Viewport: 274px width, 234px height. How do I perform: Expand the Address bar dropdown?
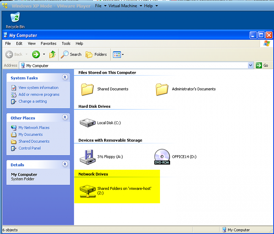[x=250, y=65]
